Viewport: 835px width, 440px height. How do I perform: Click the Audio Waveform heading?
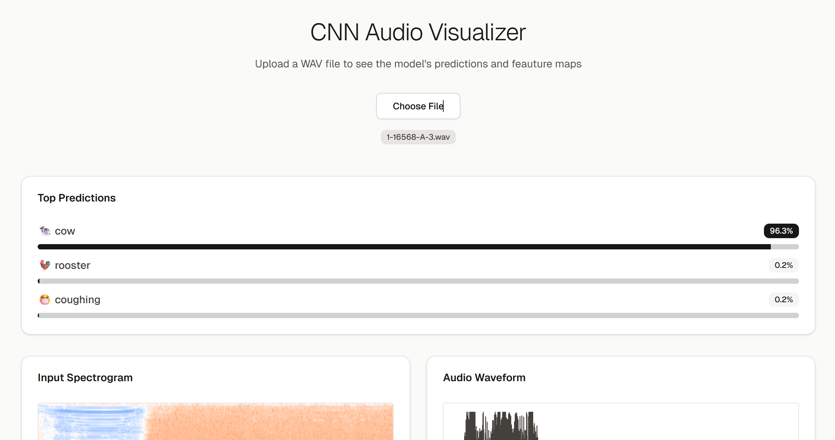[484, 378]
